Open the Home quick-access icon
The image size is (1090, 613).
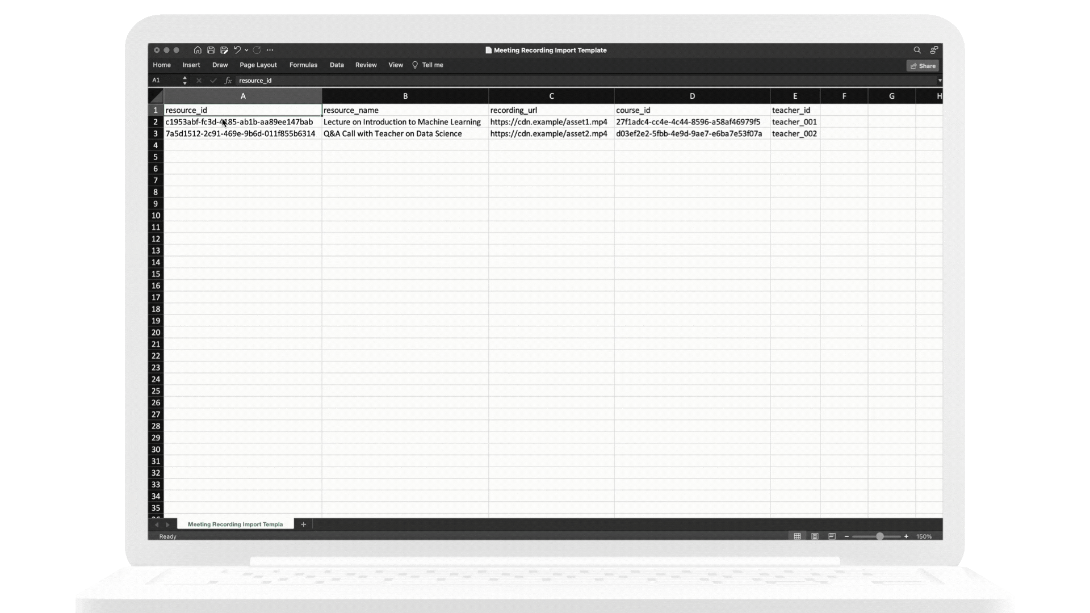click(x=198, y=50)
